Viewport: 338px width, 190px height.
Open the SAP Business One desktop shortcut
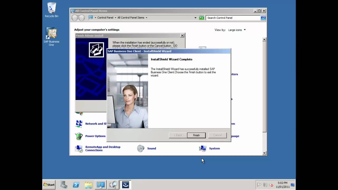pos(51,37)
